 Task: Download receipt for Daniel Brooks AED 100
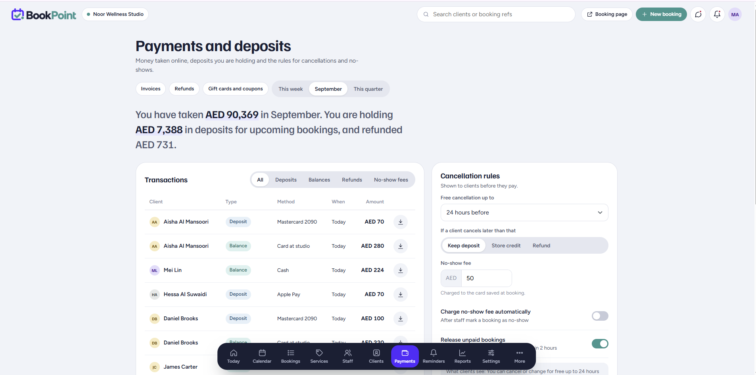point(401,319)
